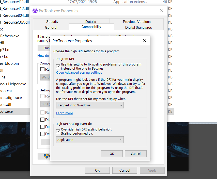Cancel the high DPI settings dialog
The height and width of the screenshot is (179, 217).
point(136,154)
